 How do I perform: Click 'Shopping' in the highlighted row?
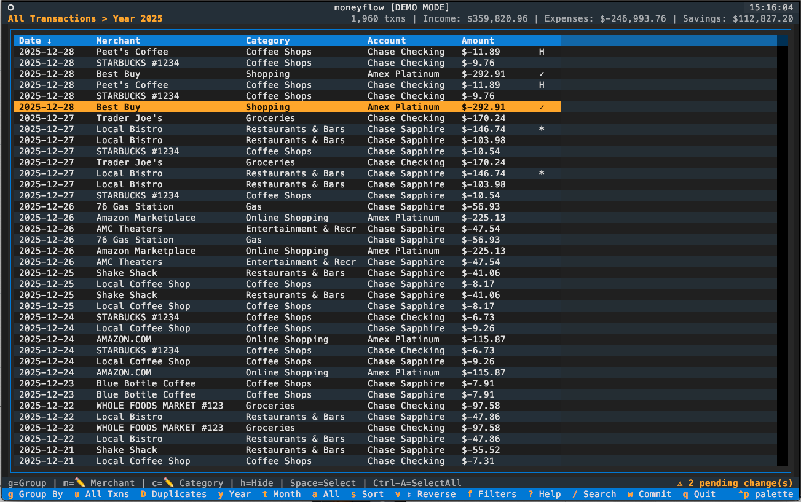[268, 107]
